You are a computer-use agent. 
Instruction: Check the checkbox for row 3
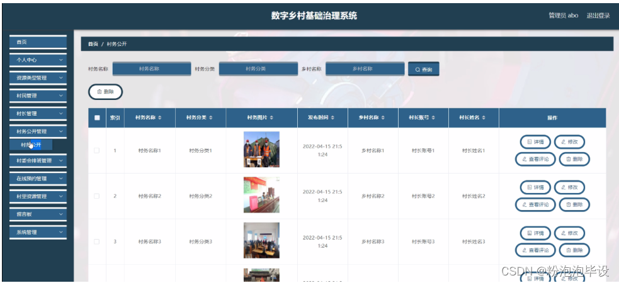(97, 241)
